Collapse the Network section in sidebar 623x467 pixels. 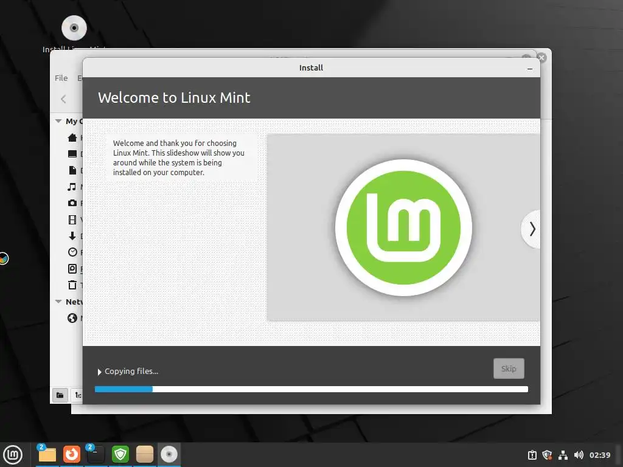(58, 302)
